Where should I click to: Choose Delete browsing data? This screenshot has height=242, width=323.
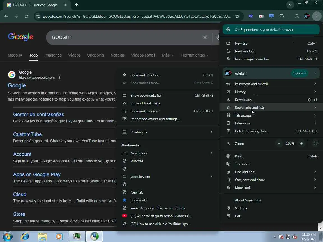[271, 131]
